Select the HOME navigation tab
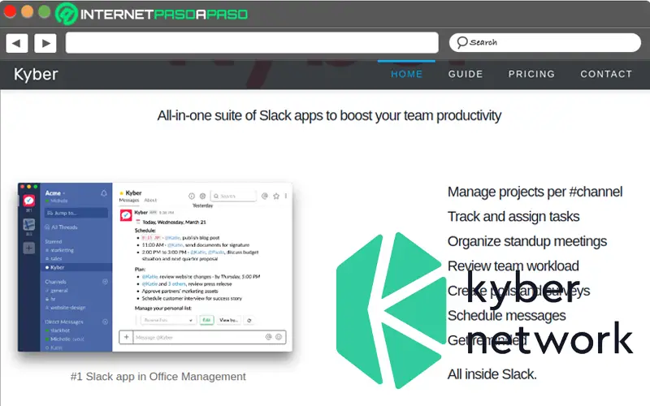Viewport: 650px width, 406px height. point(407,74)
